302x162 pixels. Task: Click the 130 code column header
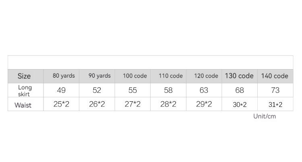pyautogui.click(x=239, y=76)
